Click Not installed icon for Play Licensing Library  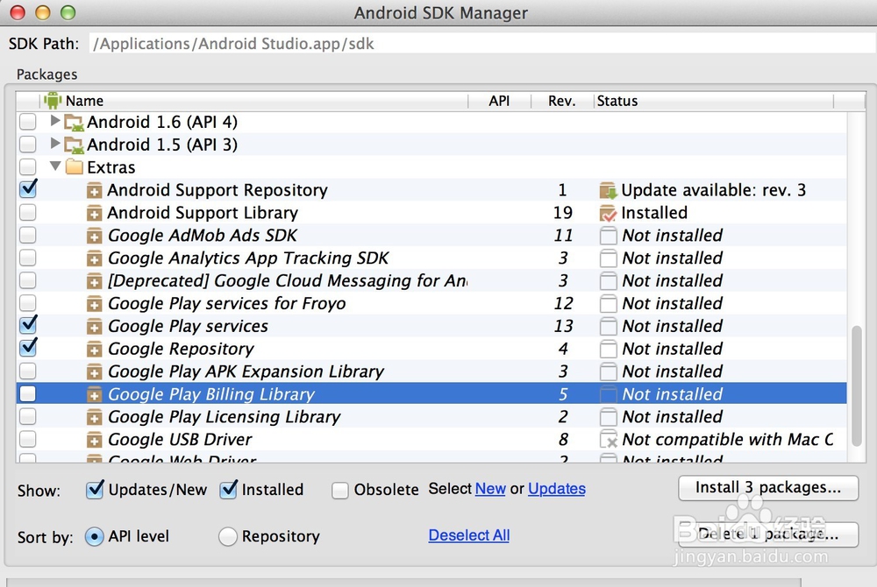pos(608,417)
